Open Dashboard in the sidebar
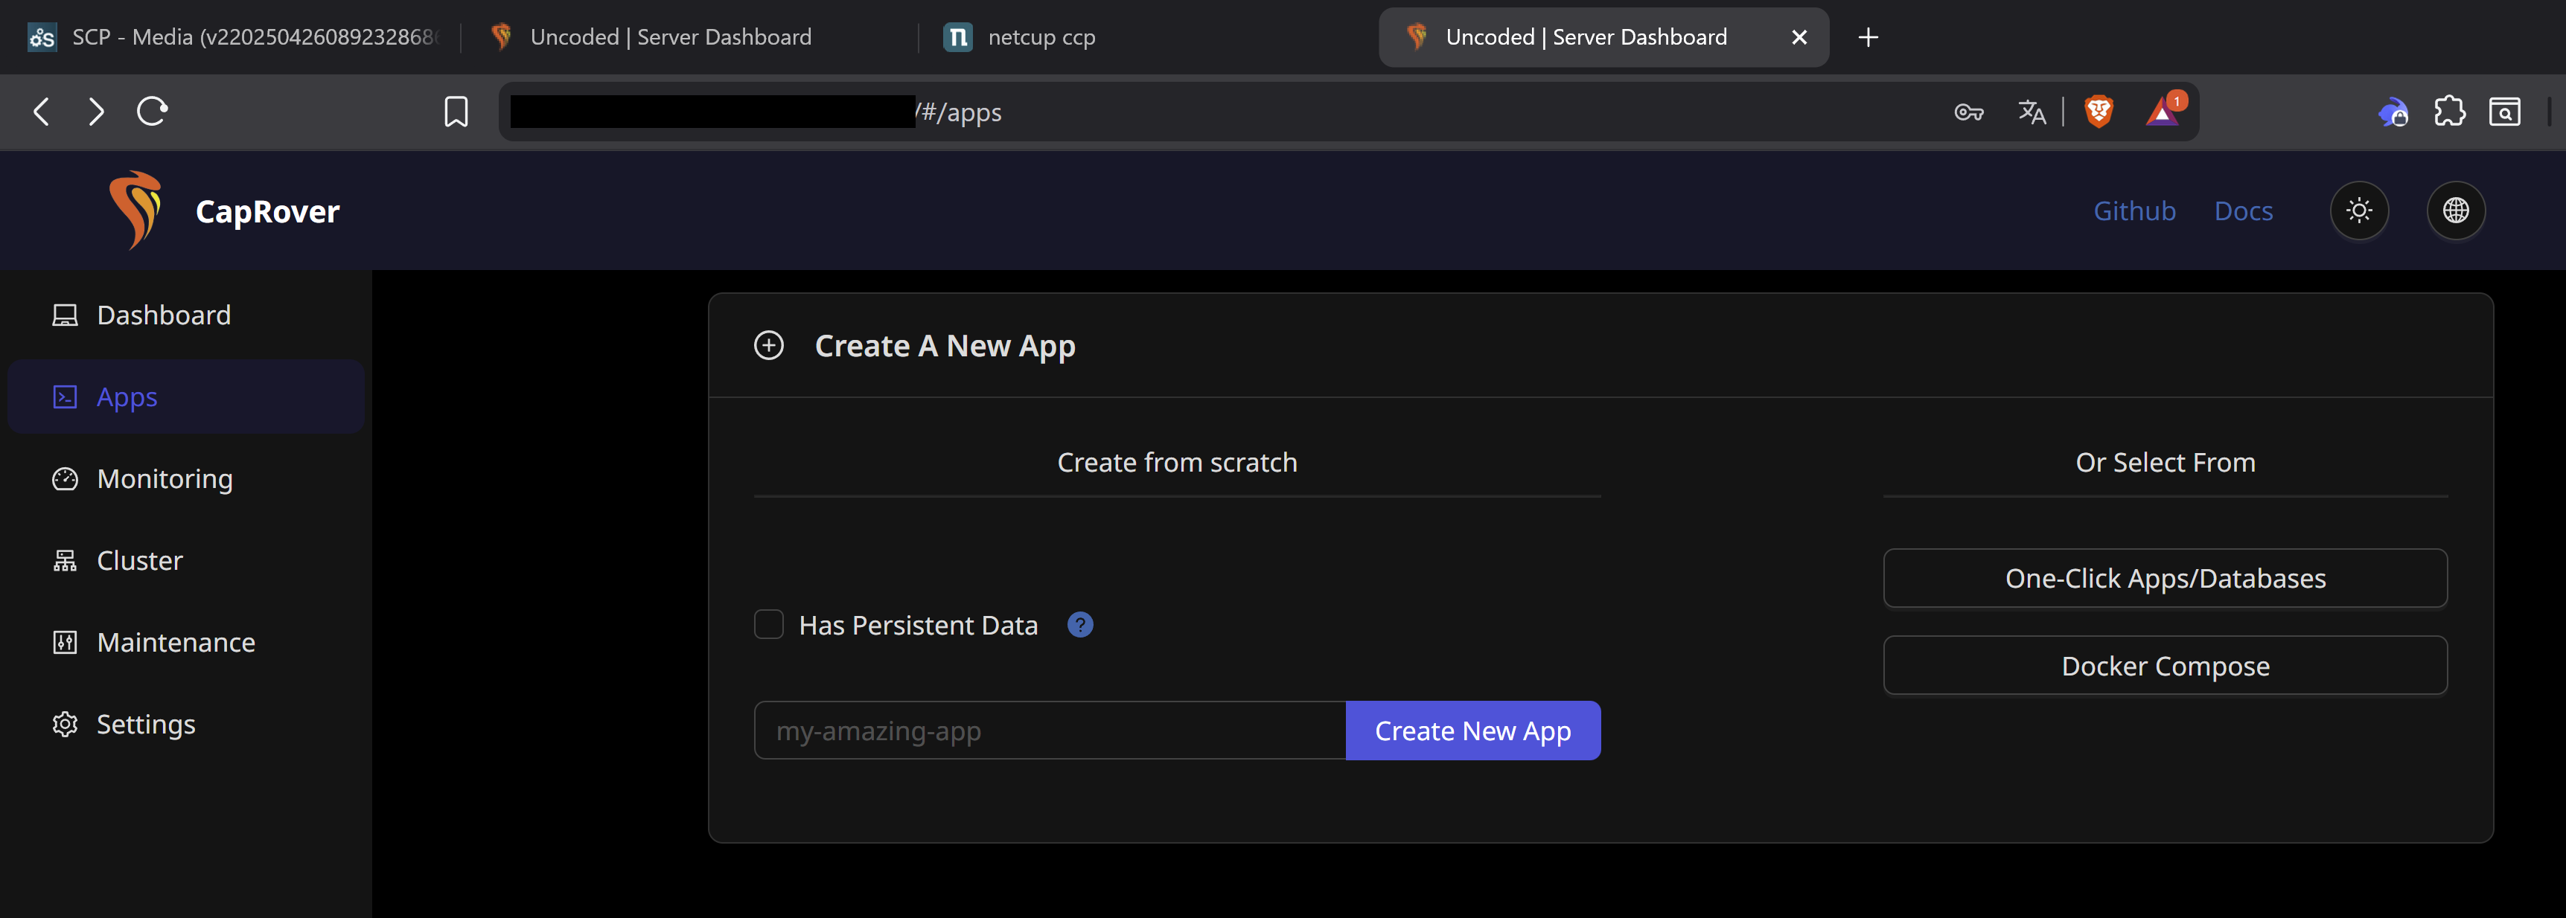2566x918 pixels. pos(163,315)
